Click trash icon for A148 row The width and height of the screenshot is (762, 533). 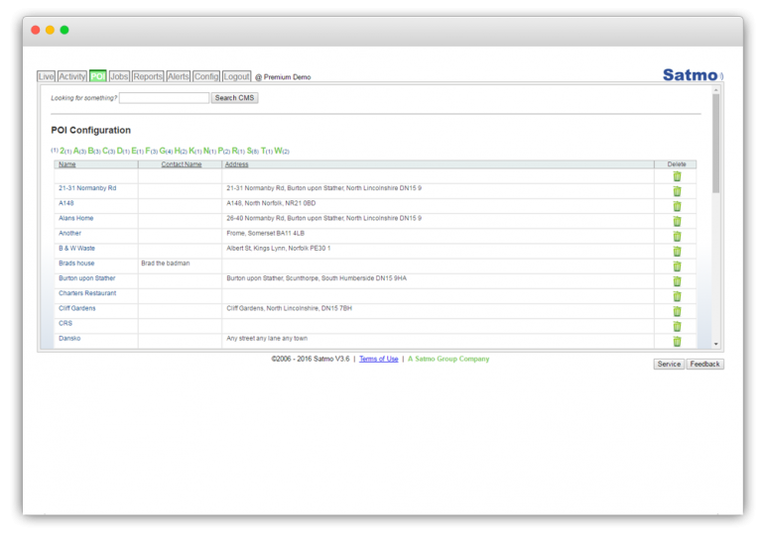click(x=677, y=206)
